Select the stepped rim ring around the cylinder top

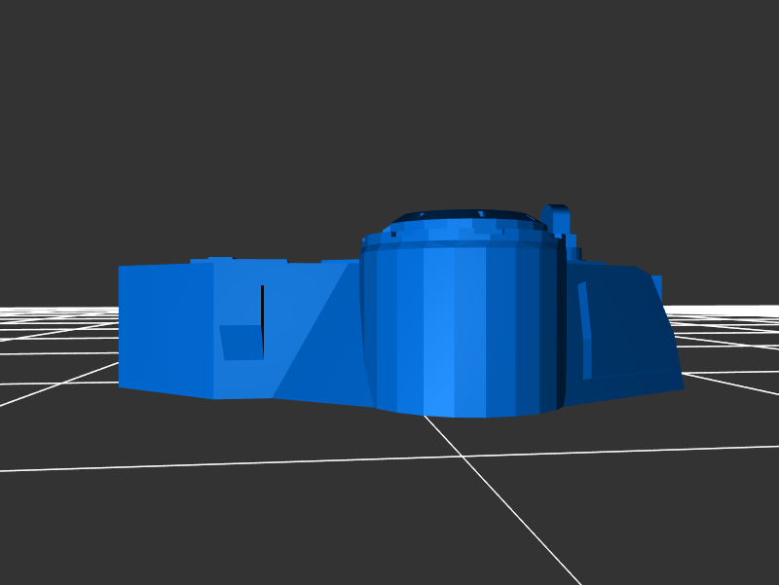[458, 236]
